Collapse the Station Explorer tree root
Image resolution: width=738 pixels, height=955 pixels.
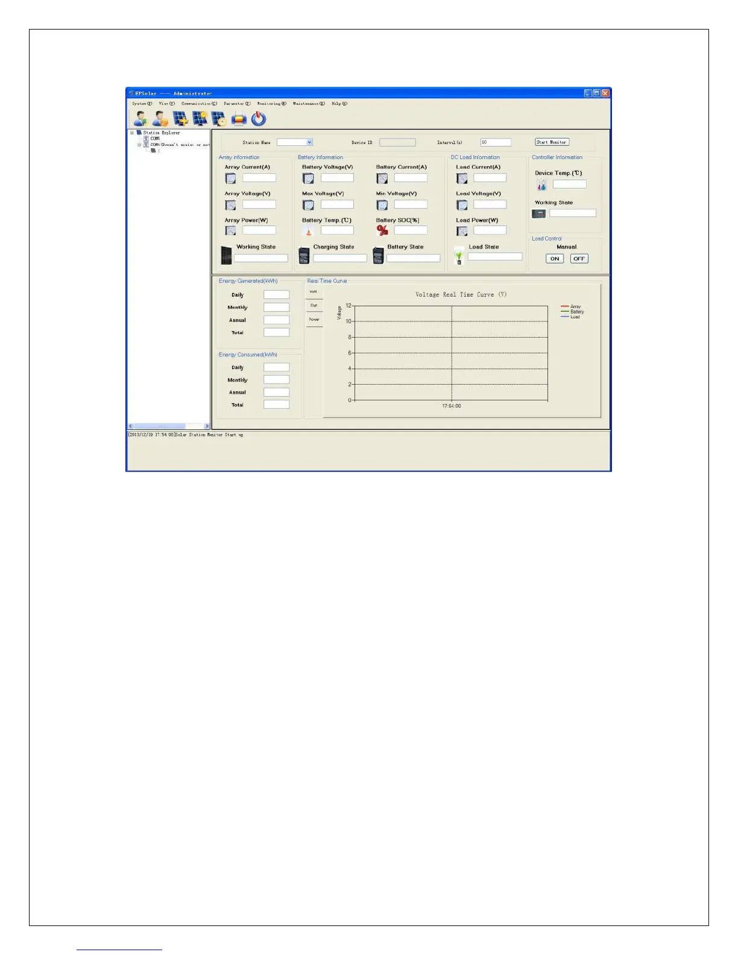[x=132, y=133]
